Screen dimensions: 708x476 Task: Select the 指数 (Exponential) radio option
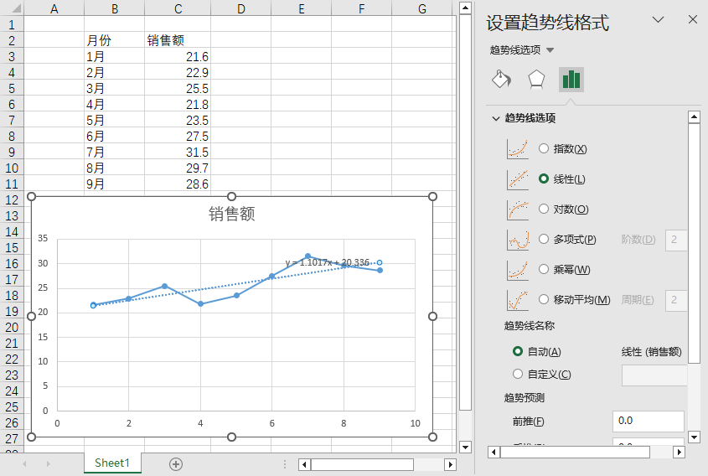[544, 149]
